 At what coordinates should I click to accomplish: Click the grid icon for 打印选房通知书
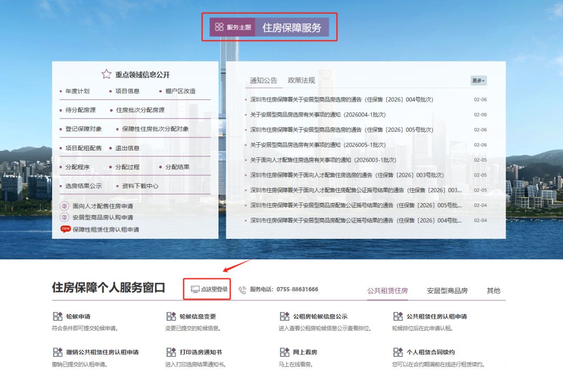[171, 352]
